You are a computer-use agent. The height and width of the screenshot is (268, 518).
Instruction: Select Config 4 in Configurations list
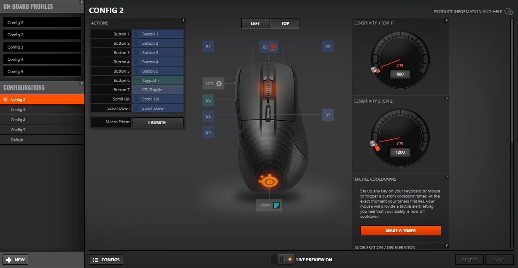pos(42,119)
